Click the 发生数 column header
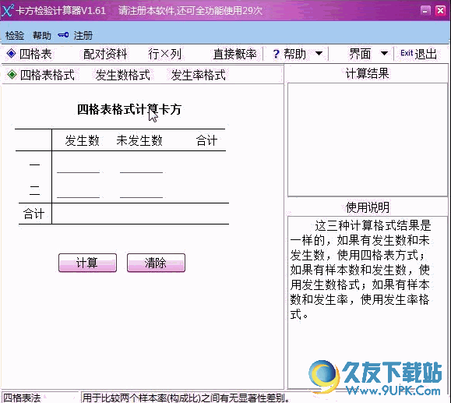The image size is (451, 403). [x=82, y=140]
